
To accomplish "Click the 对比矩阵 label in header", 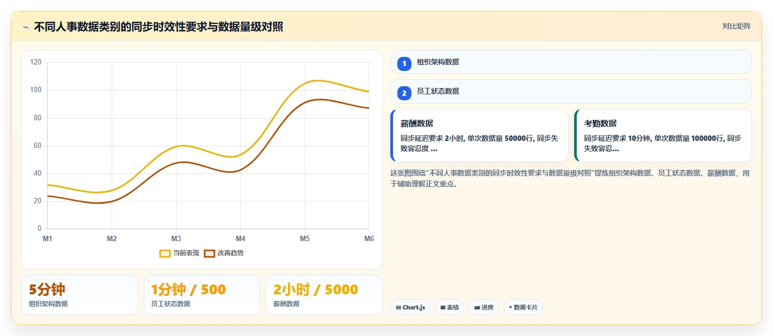I will point(736,27).
